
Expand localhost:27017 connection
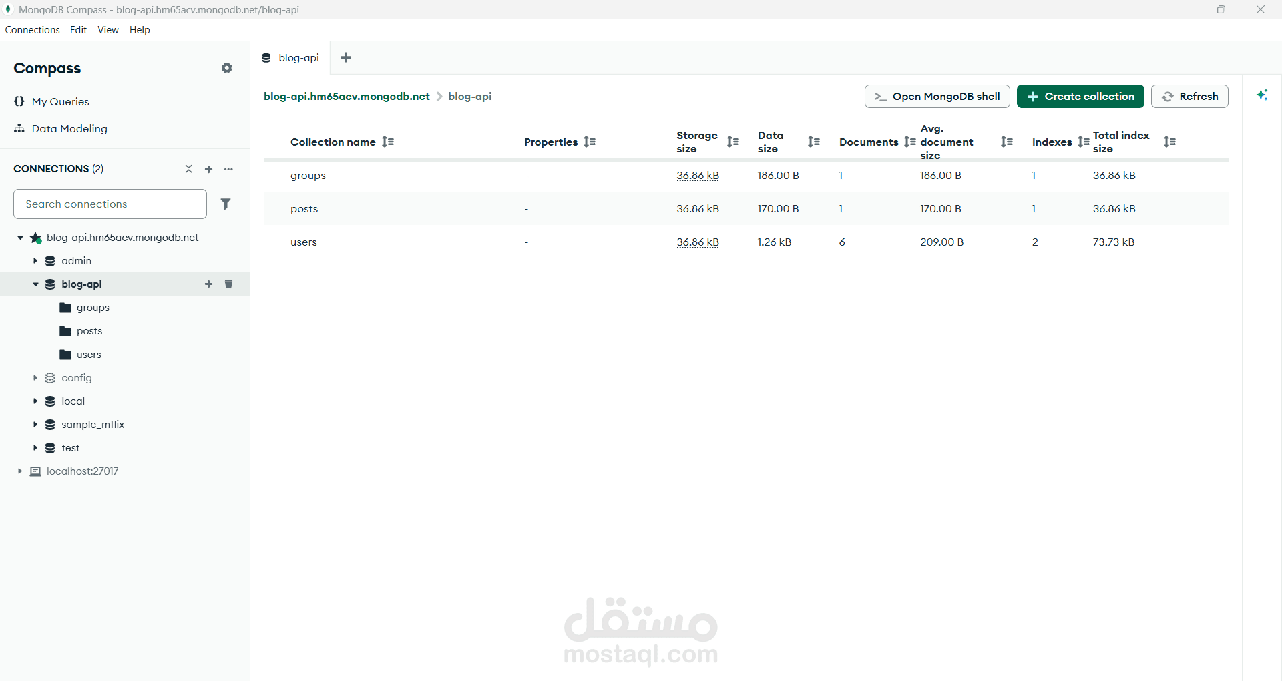click(20, 471)
